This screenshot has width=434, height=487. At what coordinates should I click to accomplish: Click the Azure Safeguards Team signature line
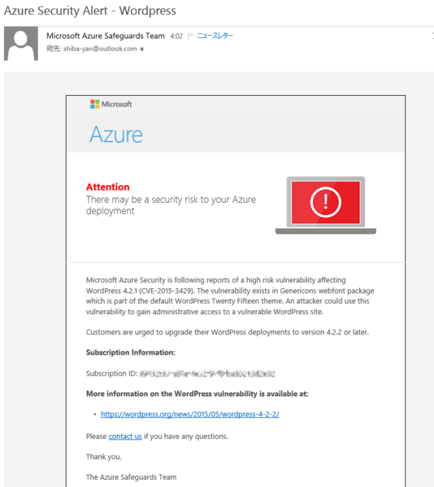[x=131, y=477]
